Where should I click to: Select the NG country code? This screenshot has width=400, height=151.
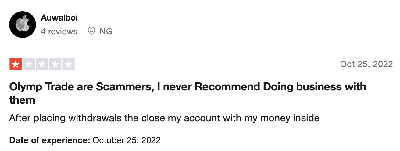[106, 31]
